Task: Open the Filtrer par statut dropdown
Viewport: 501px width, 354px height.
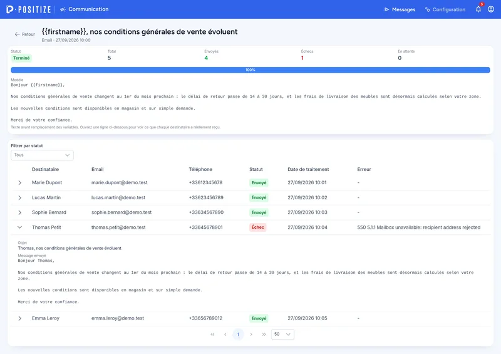Action: pyautogui.click(x=42, y=155)
